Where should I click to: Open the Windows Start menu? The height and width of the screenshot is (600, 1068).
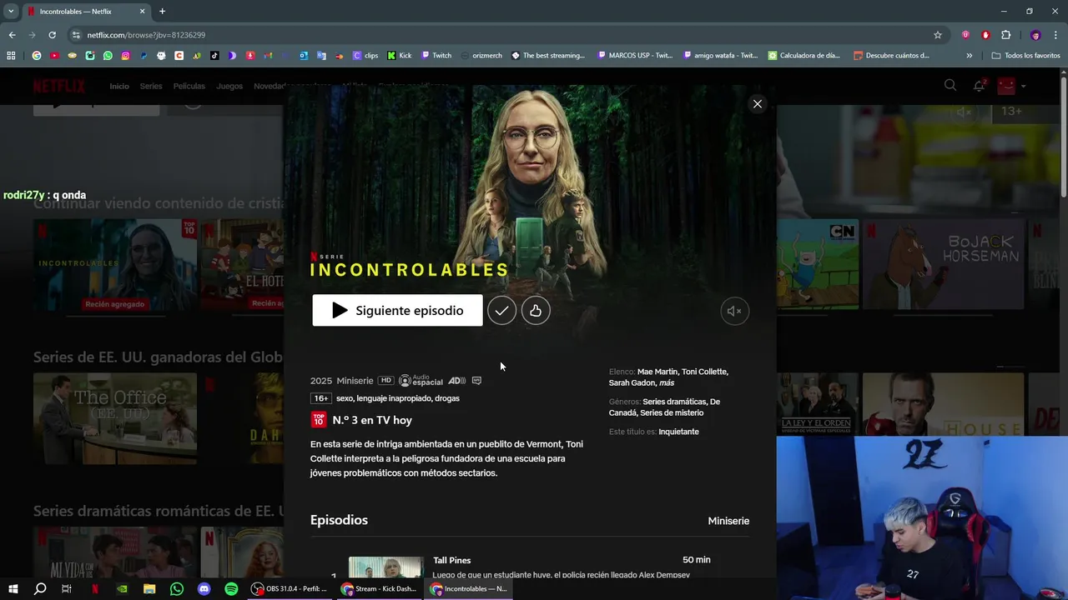tap(13, 588)
